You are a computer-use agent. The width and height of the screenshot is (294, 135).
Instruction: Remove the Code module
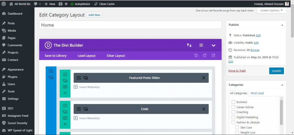click(204, 109)
